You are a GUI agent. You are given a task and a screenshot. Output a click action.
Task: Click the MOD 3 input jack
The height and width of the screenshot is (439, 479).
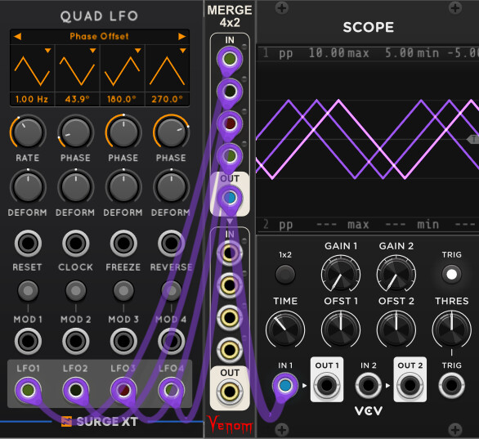point(123,341)
